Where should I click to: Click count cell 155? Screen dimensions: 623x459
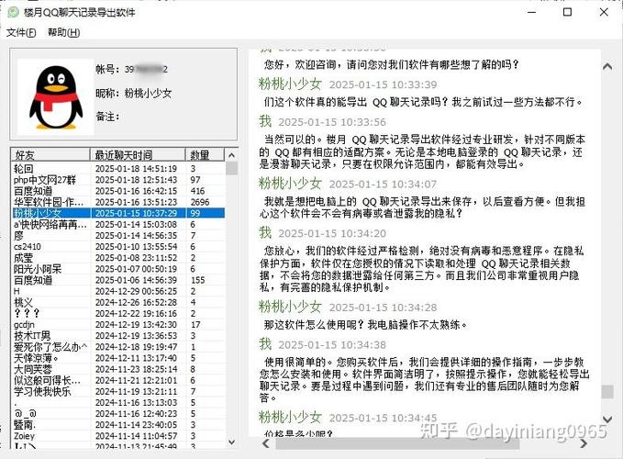tap(198, 280)
